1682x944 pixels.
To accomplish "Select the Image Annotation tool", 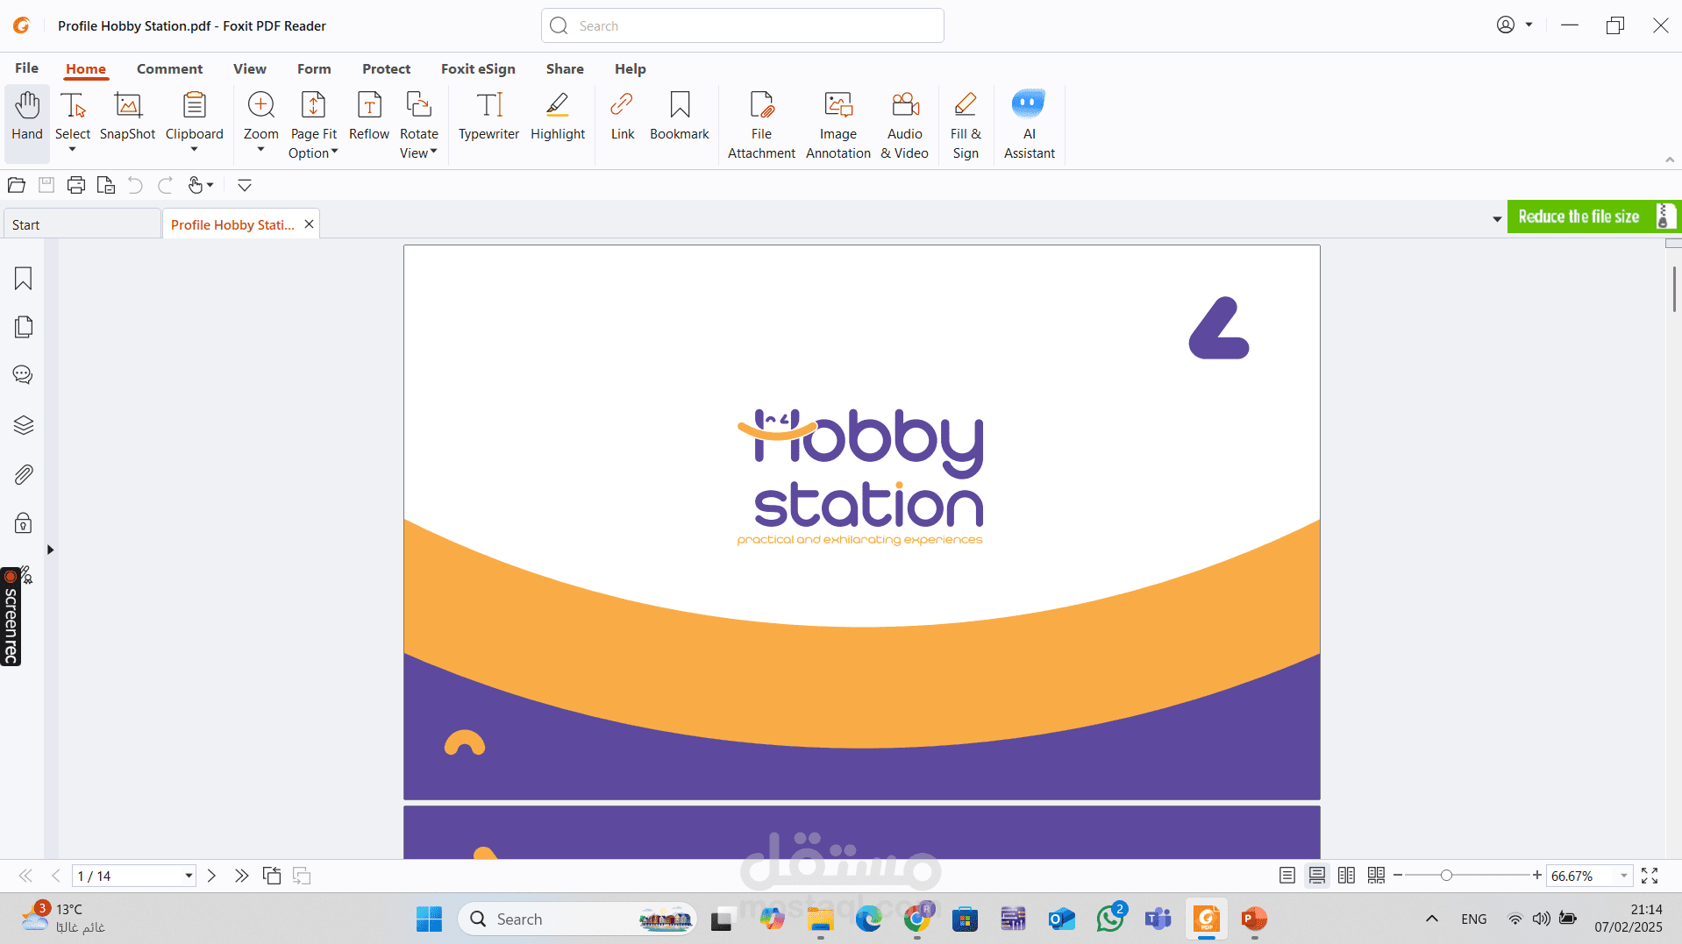I will click(x=838, y=125).
